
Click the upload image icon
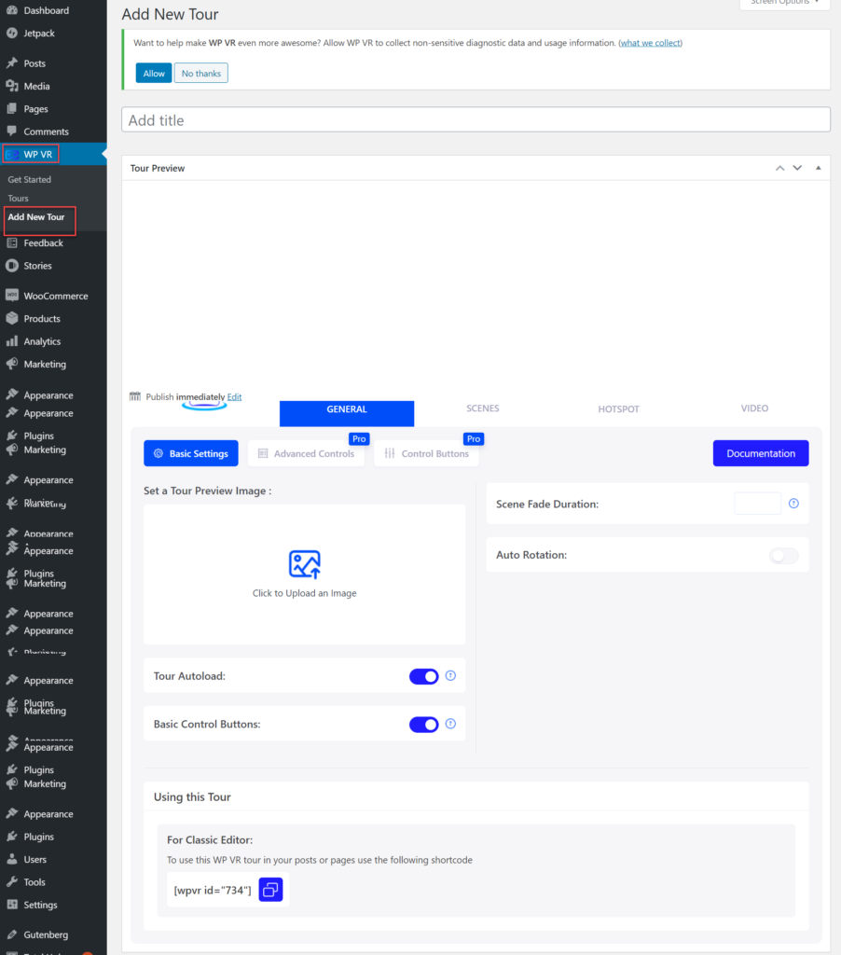[305, 564]
